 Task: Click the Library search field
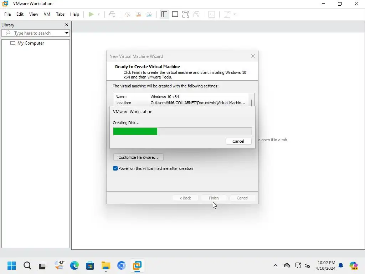point(35,33)
